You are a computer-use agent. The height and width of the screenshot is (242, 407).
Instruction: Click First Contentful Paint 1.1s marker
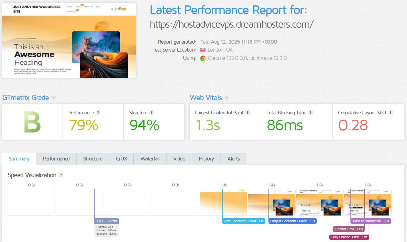click(x=244, y=221)
